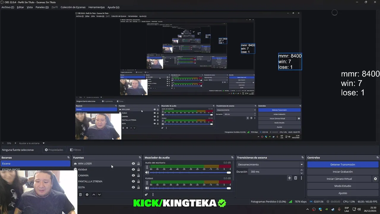
Task: Adjust Kickbot volume slider
Action: [x=190, y=188]
